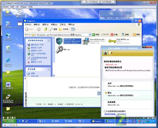158x128 pixels.
Task: Open the 编辑 menu in Samples window
Action: pos(37,25)
